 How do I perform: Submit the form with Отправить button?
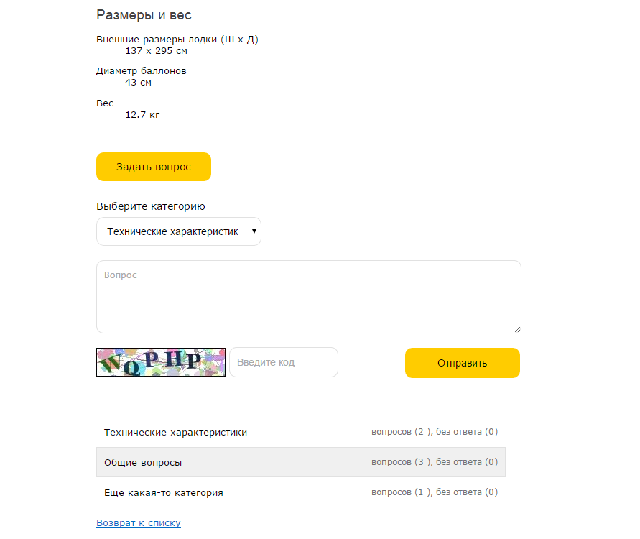pyautogui.click(x=462, y=363)
